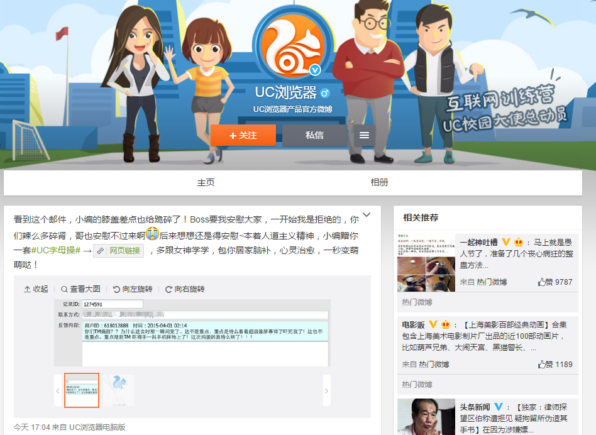The height and width of the screenshot is (435, 596).
Task: Open private message with 私信 button
Action: click(x=315, y=135)
